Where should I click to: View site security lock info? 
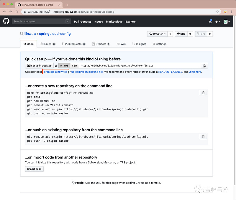click(x=25, y=12)
